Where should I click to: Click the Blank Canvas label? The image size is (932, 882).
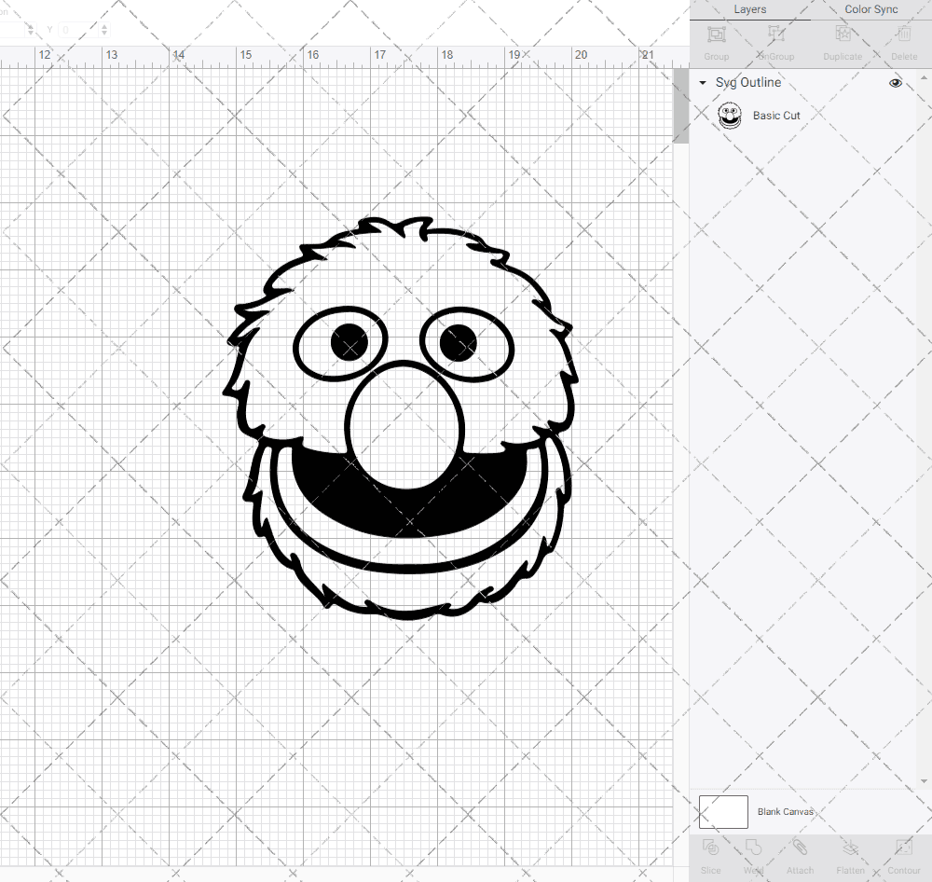click(785, 812)
